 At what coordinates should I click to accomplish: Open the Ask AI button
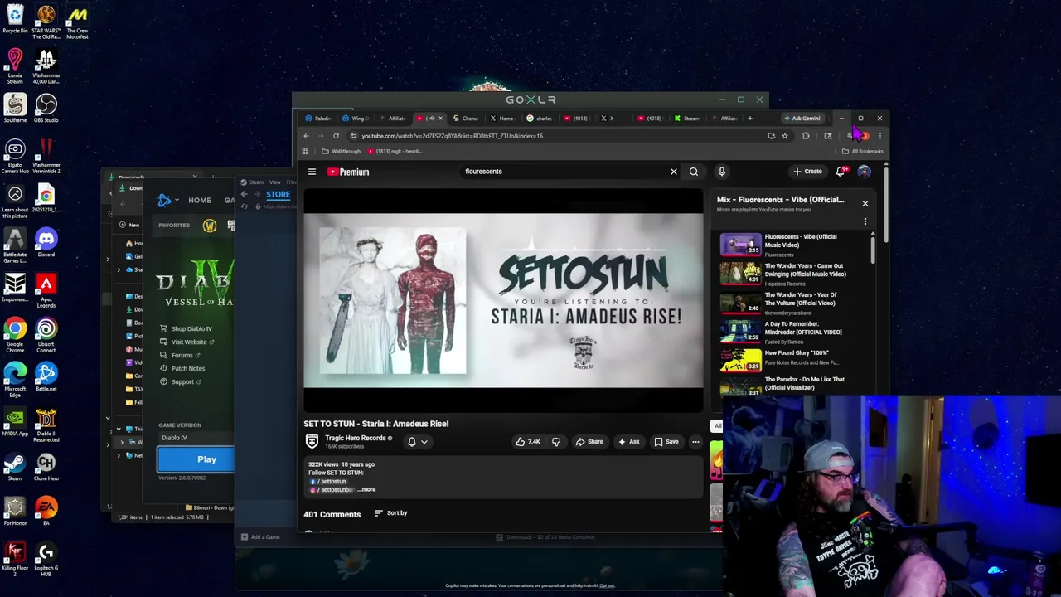[628, 442]
